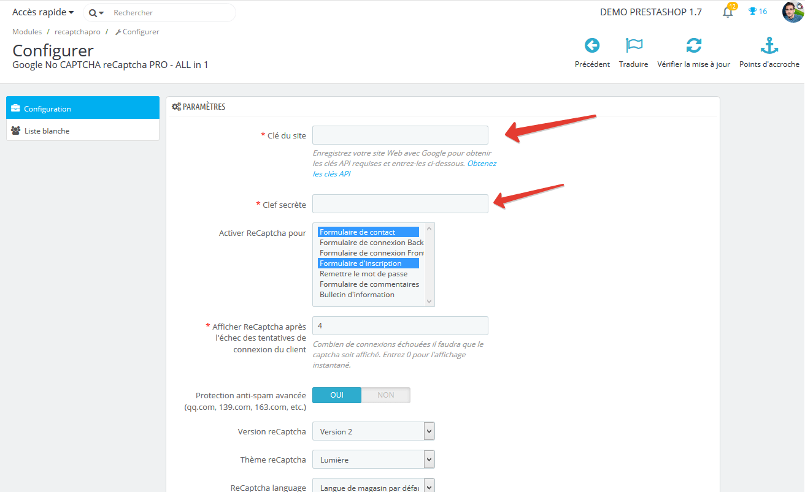
Task: Select Formulaire d'inscription option
Action: click(368, 263)
